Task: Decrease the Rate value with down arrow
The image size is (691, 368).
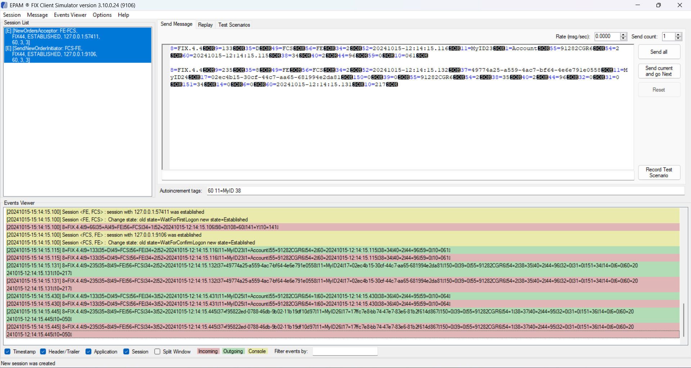Action: tap(624, 38)
